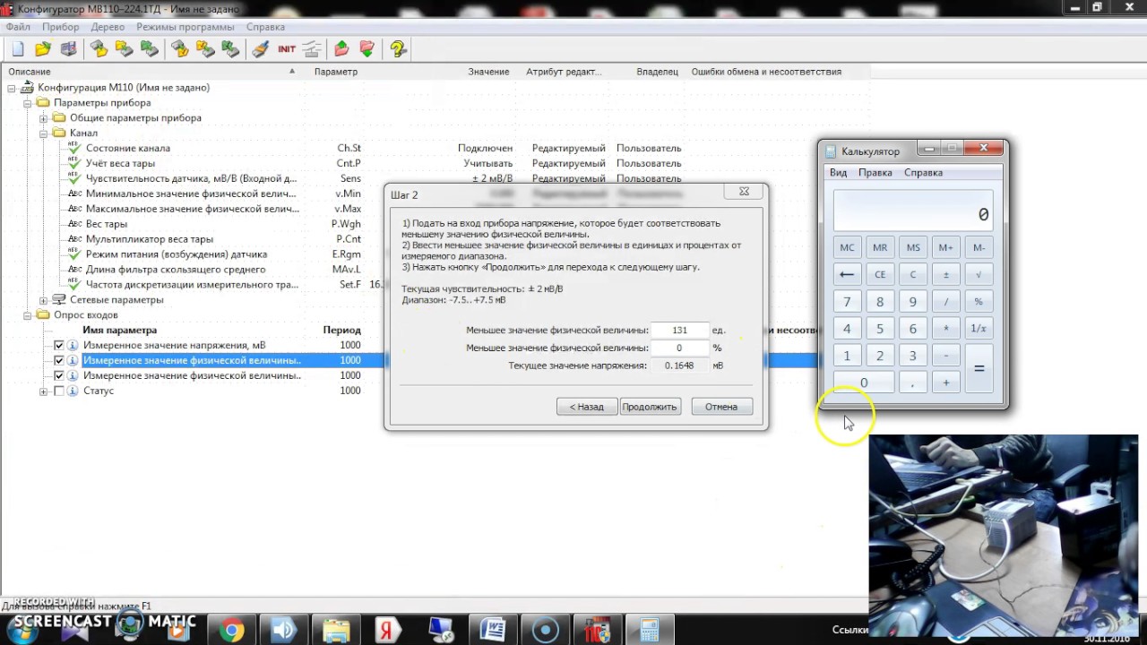Click the New configuration toolbar icon

pos(18,49)
